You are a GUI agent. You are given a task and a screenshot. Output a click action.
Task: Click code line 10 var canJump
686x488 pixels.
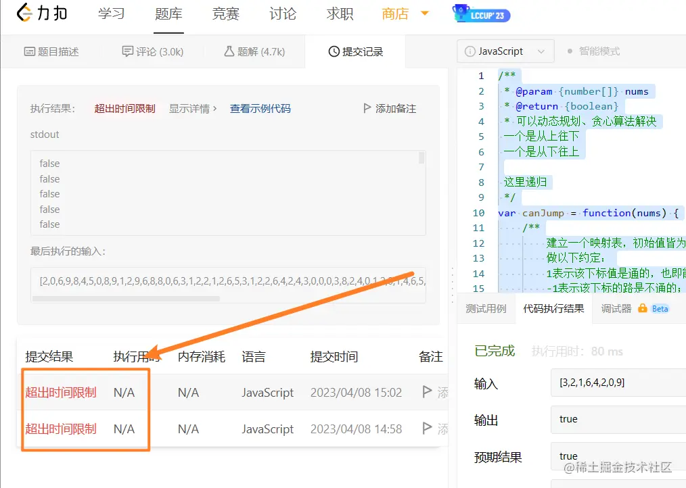coord(589,213)
